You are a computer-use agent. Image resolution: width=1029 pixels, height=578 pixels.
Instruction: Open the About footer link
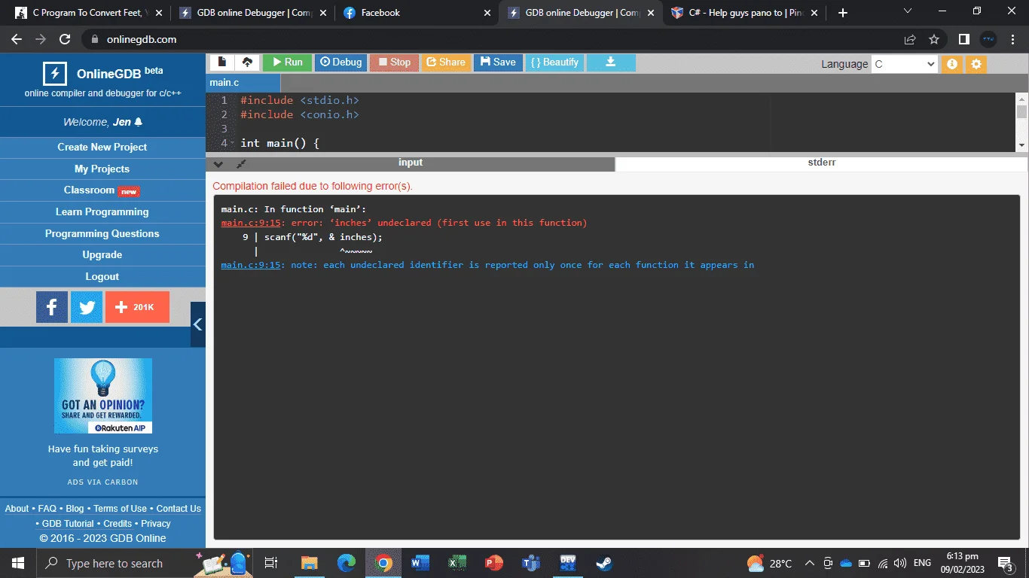tap(17, 509)
